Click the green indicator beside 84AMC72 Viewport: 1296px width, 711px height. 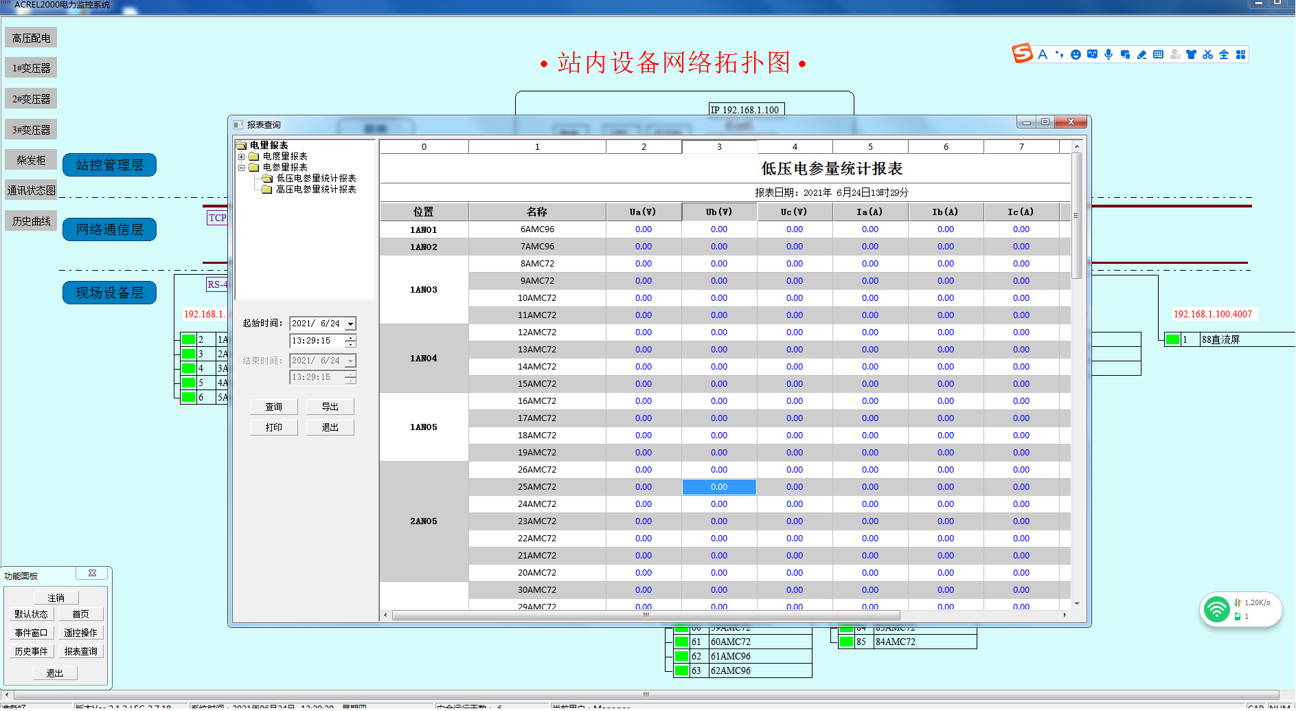point(846,642)
